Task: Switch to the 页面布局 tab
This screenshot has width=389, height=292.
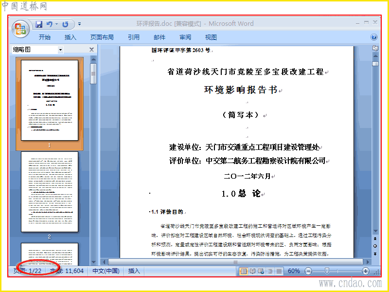Action: (x=102, y=37)
